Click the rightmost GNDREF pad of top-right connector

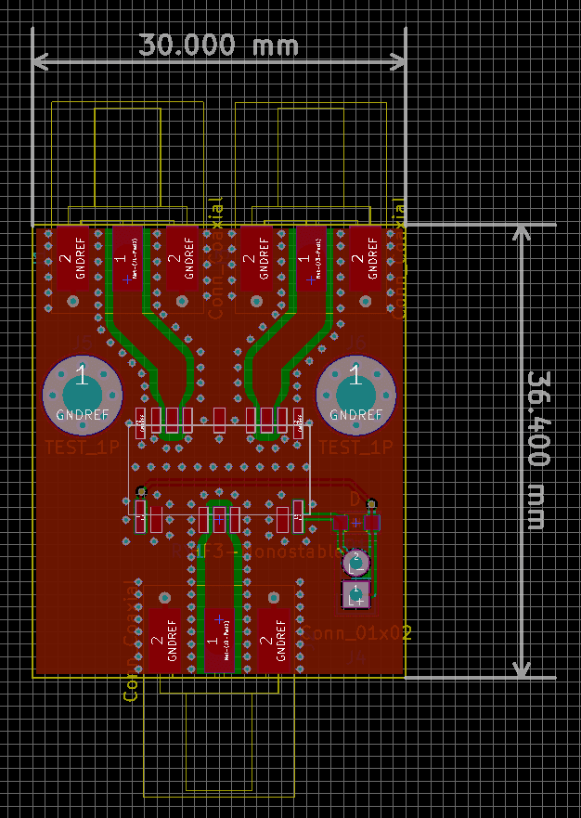point(366,258)
